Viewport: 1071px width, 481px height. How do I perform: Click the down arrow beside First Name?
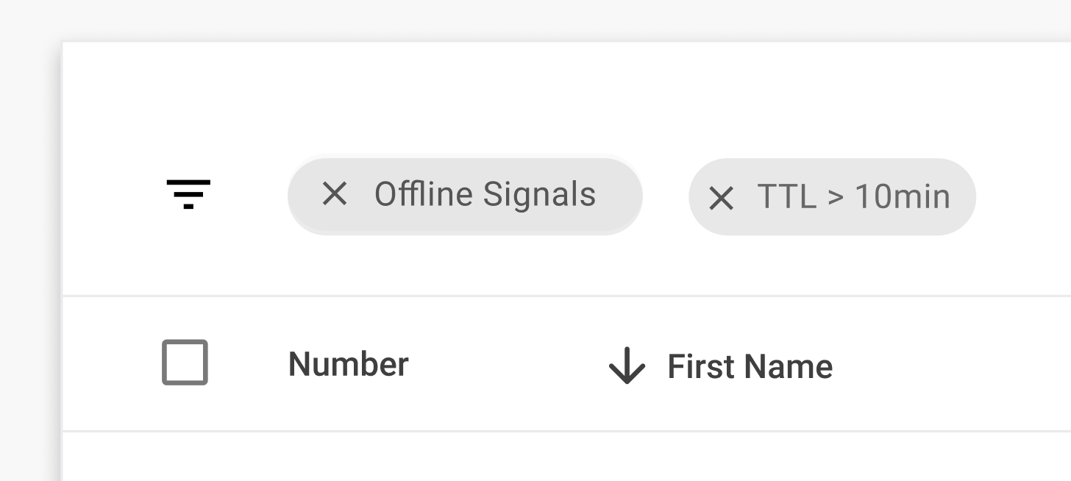627,366
